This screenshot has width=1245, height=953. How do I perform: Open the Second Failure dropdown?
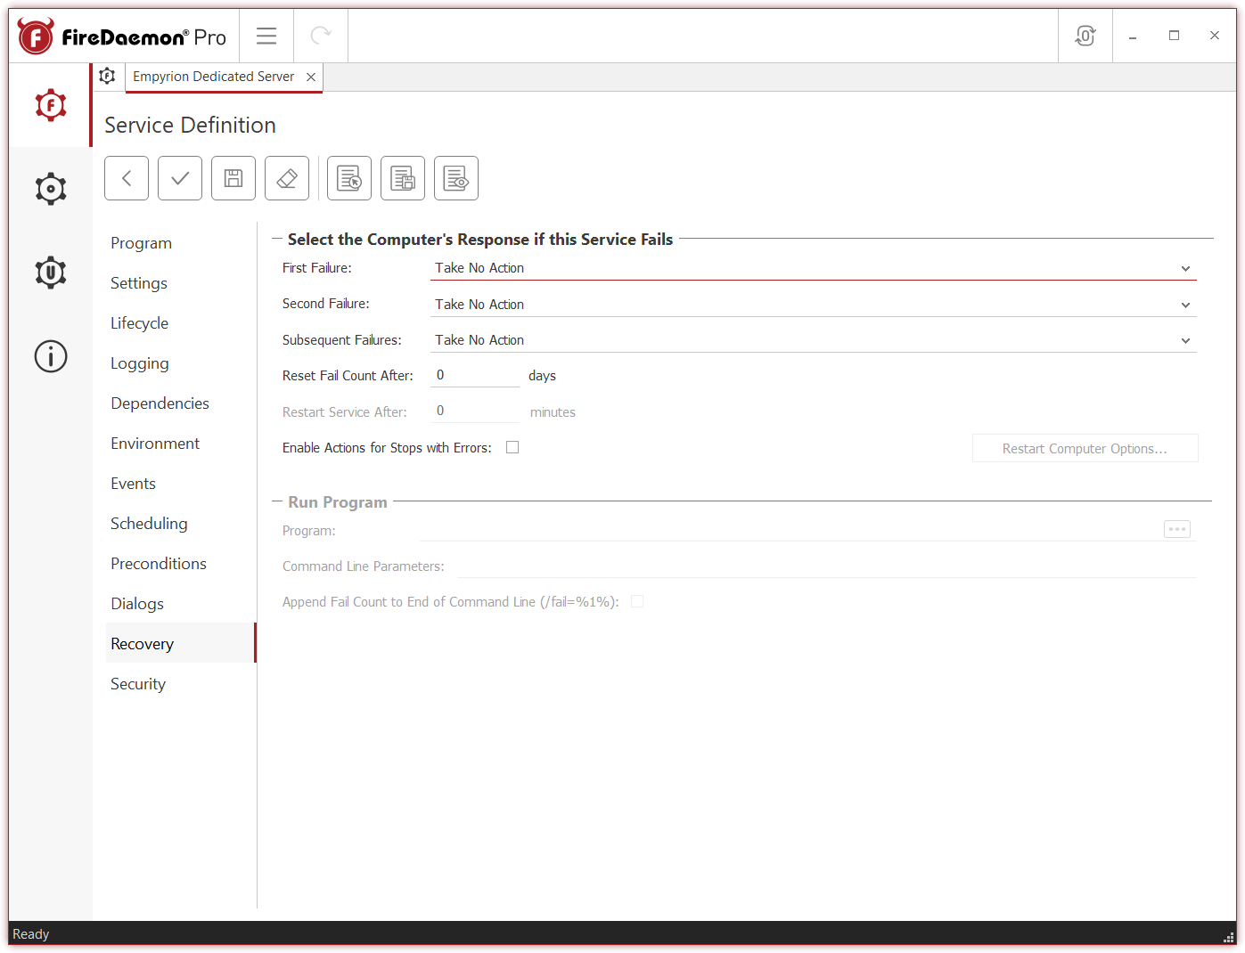pyautogui.click(x=1185, y=304)
